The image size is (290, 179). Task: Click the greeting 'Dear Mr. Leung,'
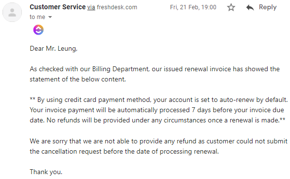[x=54, y=49]
